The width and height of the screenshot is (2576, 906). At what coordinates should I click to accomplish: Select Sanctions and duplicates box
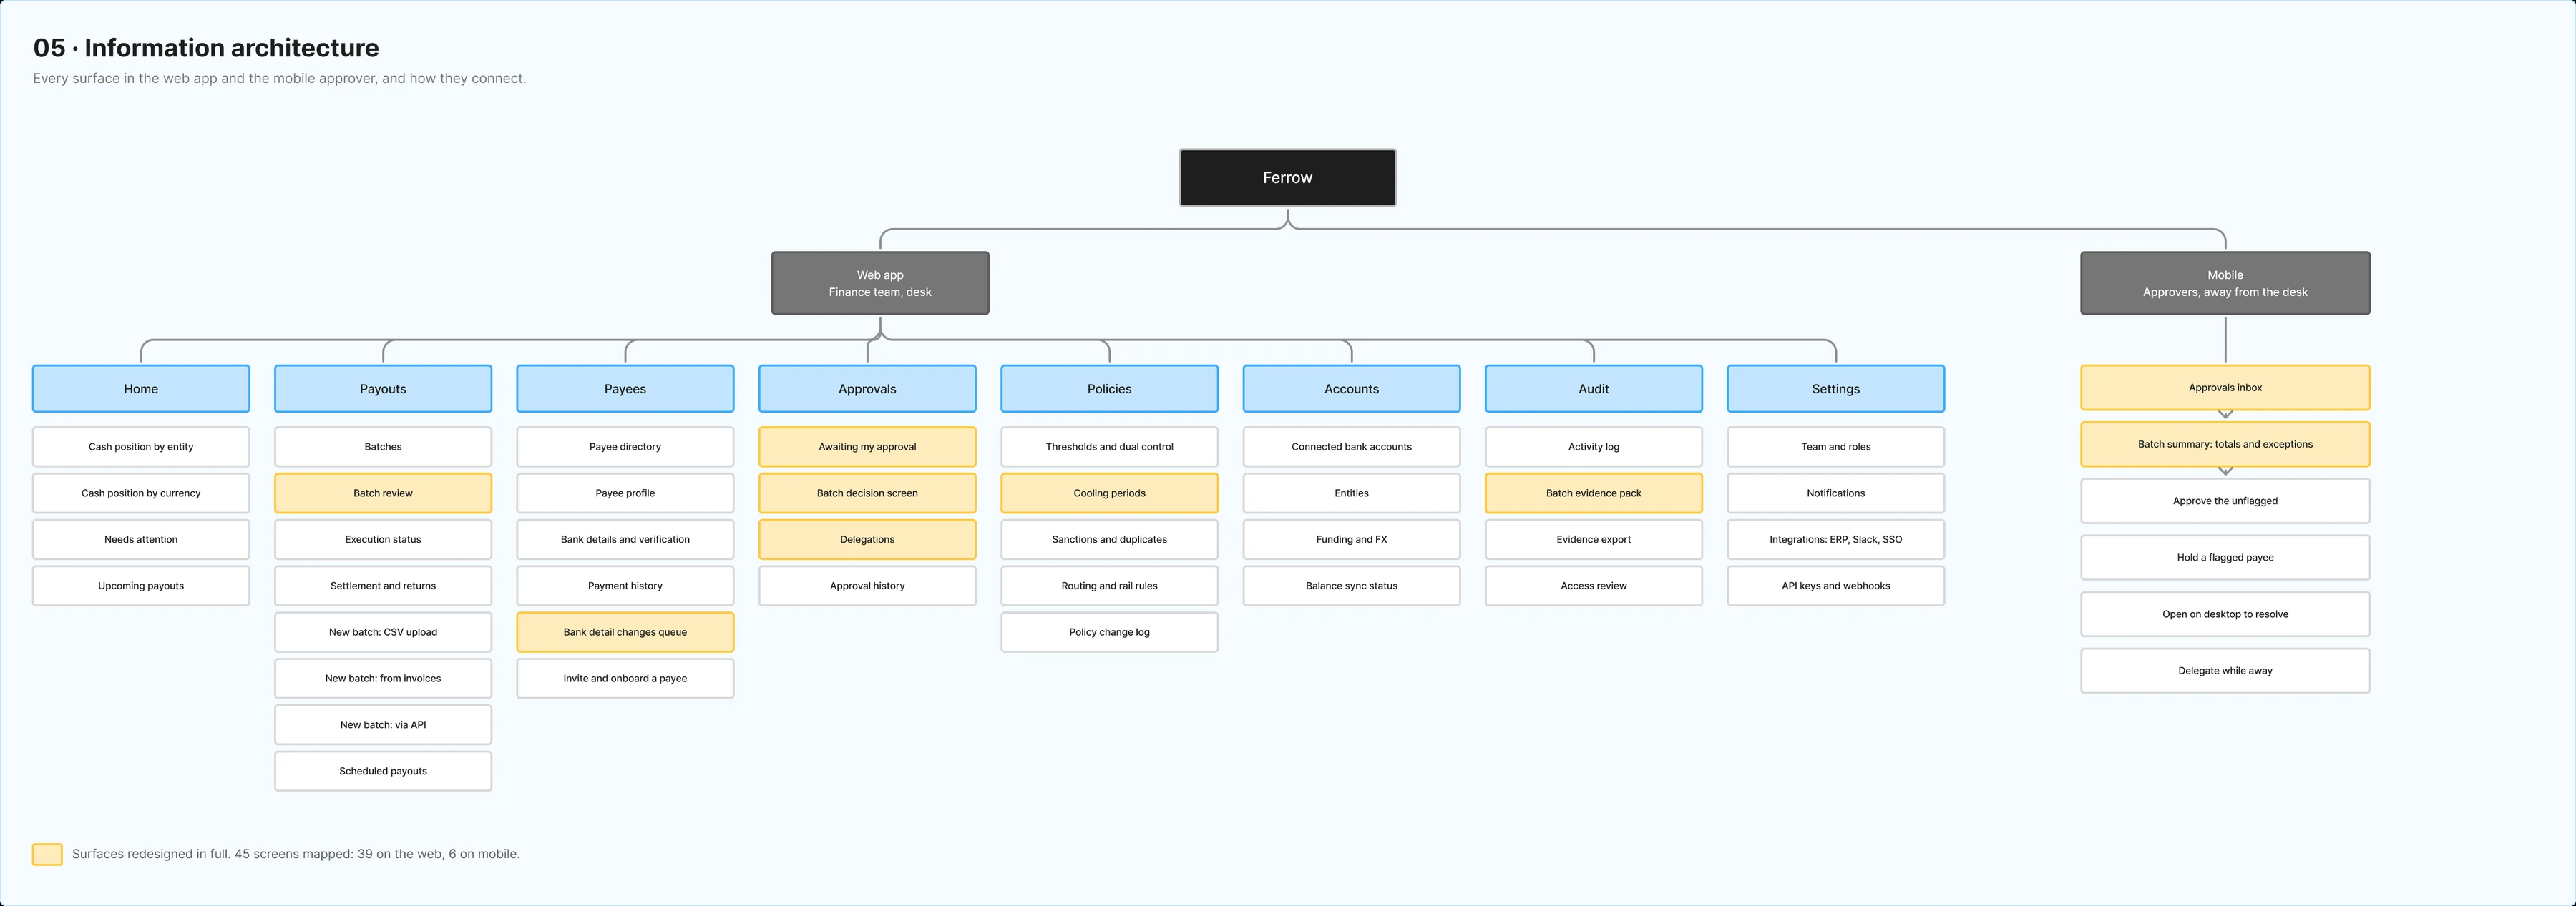(x=1109, y=539)
